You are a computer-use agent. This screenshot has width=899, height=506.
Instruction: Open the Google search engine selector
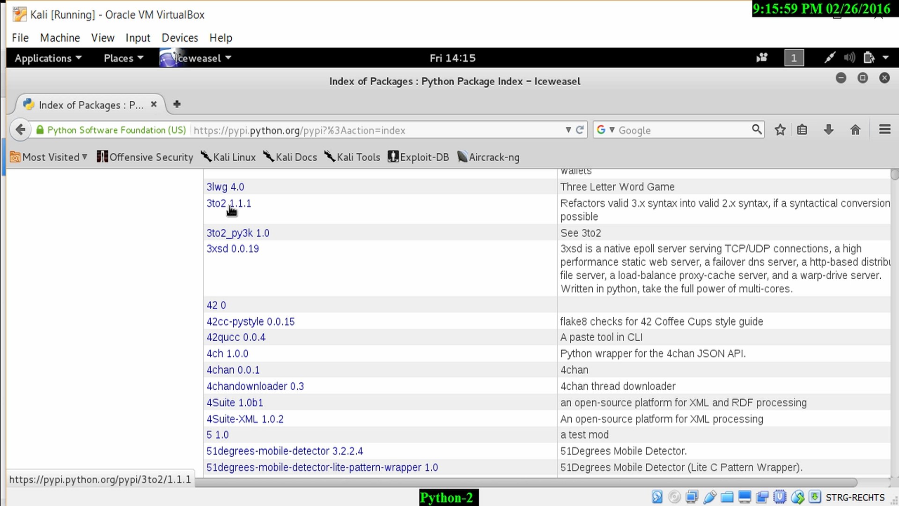pyautogui.click(x=605, y=130)
